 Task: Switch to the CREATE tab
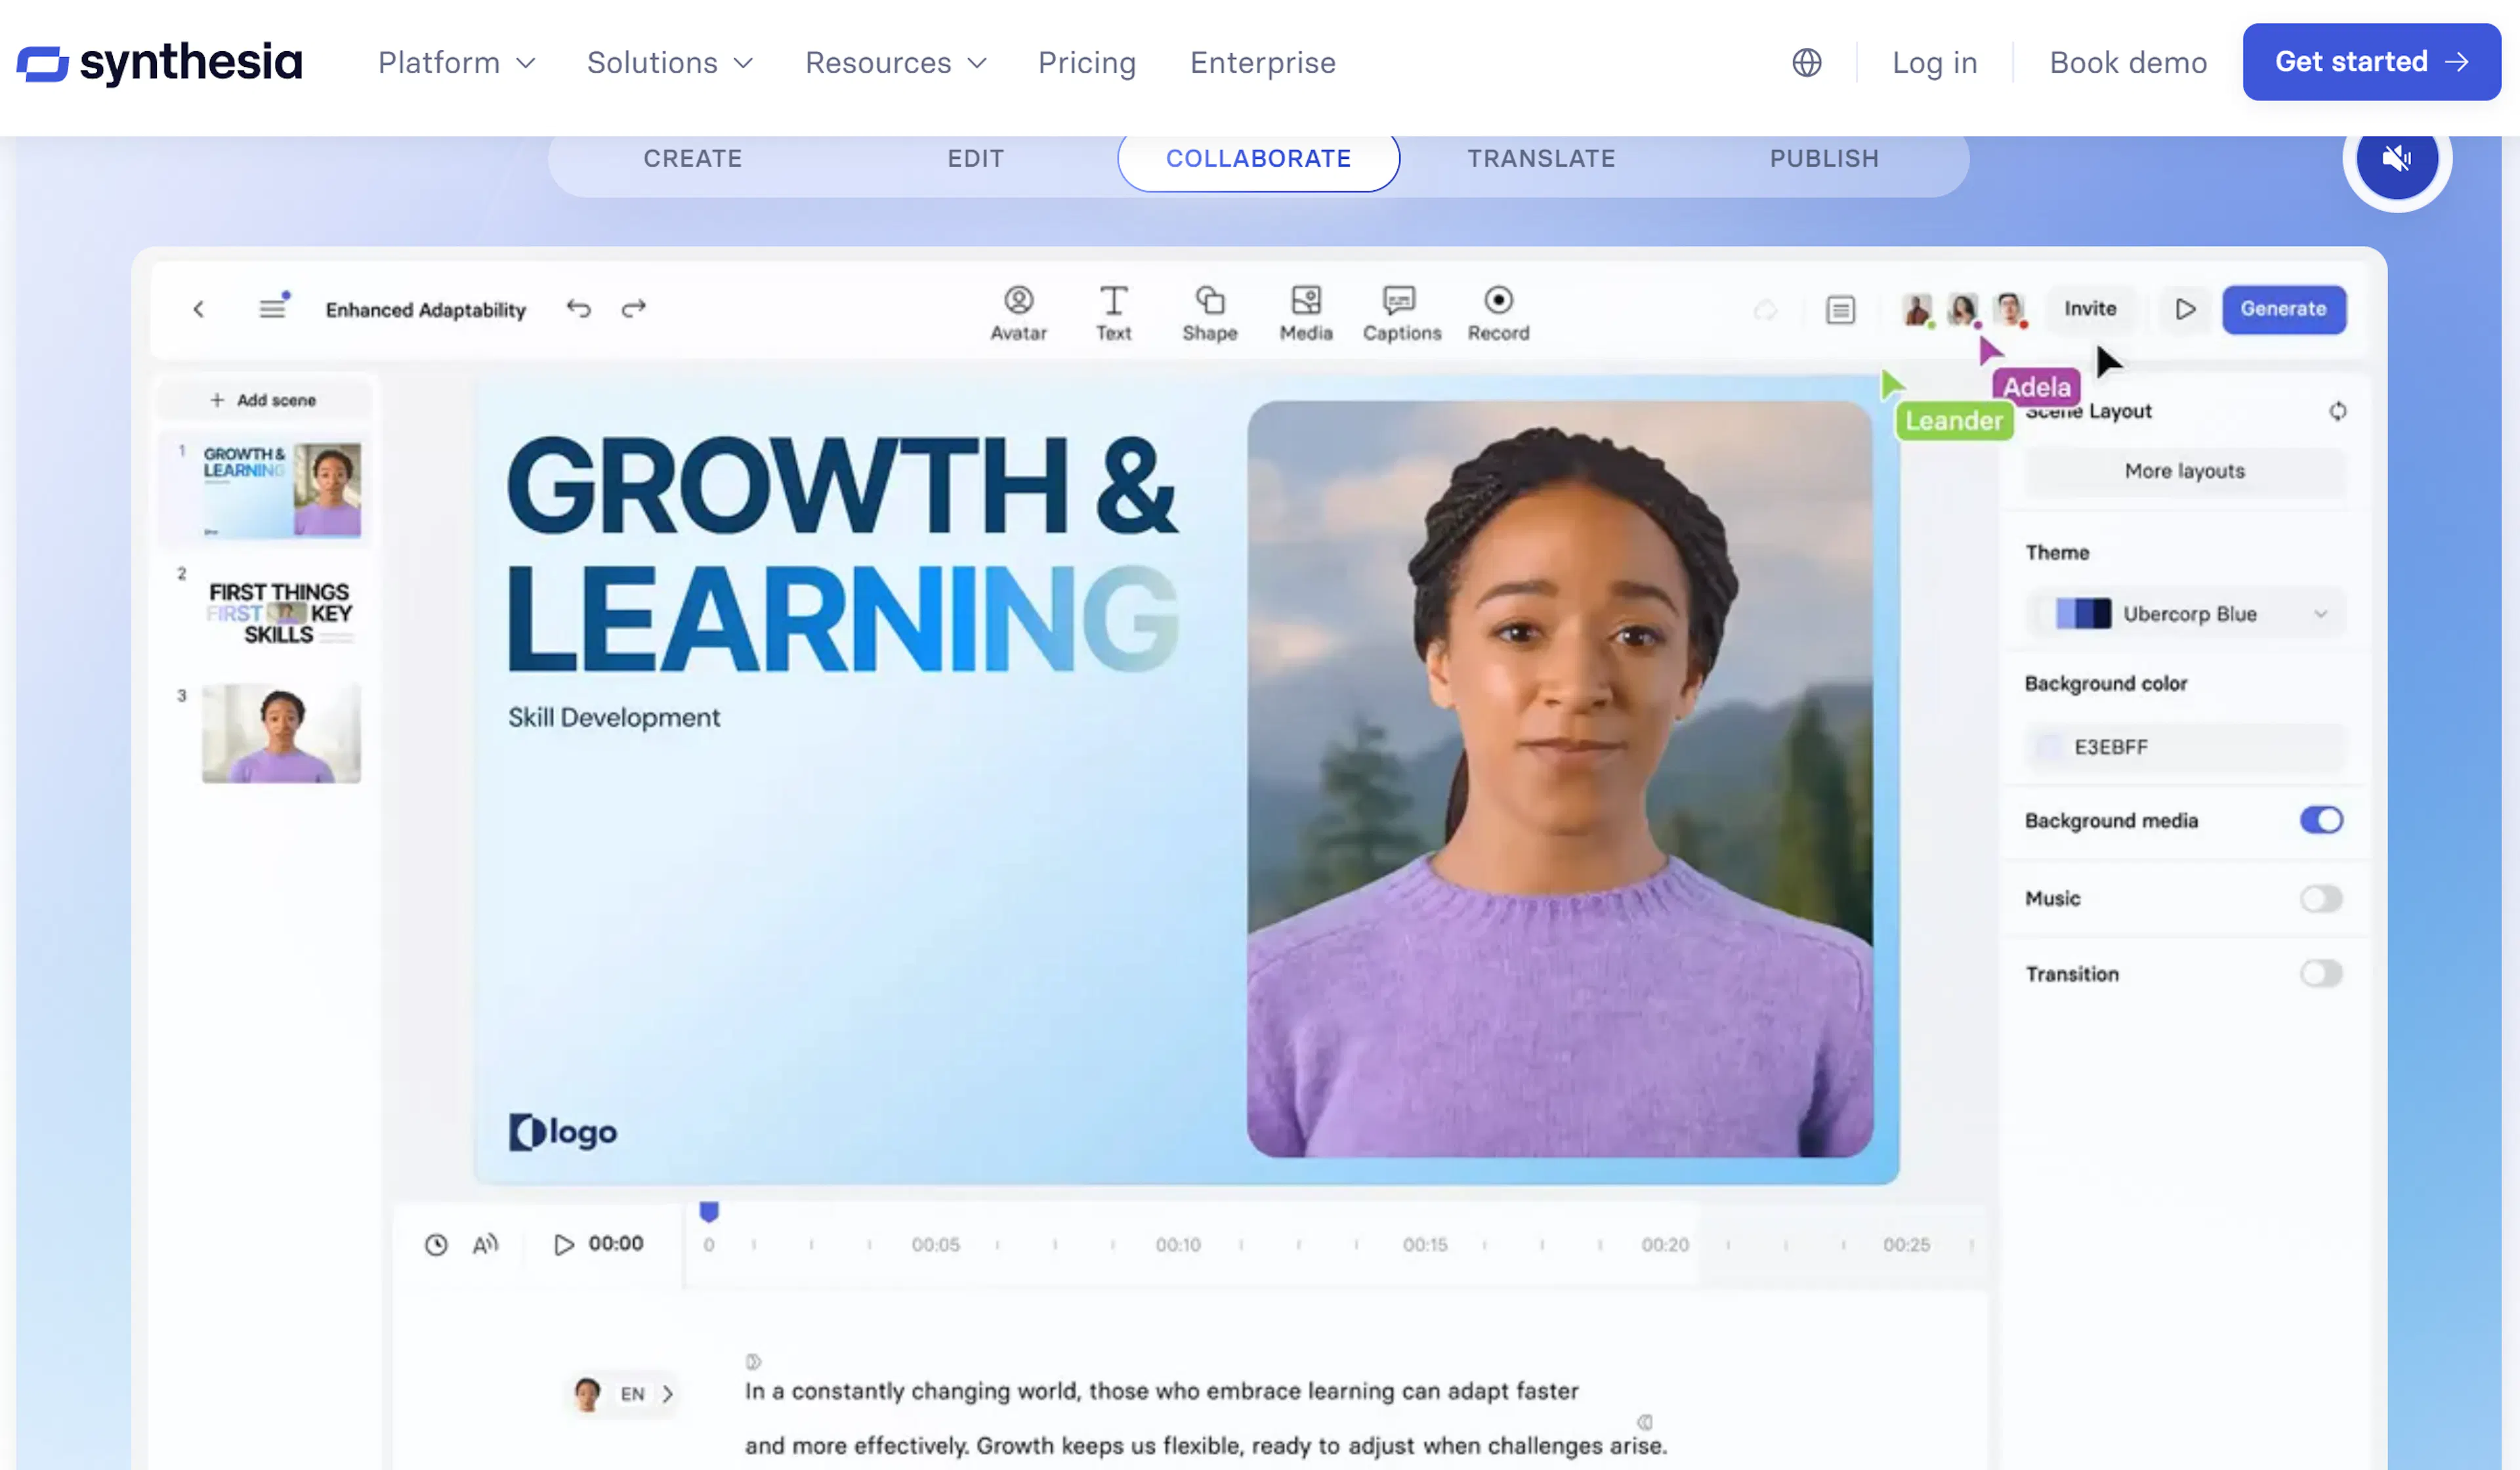click(x=692, y=158)
